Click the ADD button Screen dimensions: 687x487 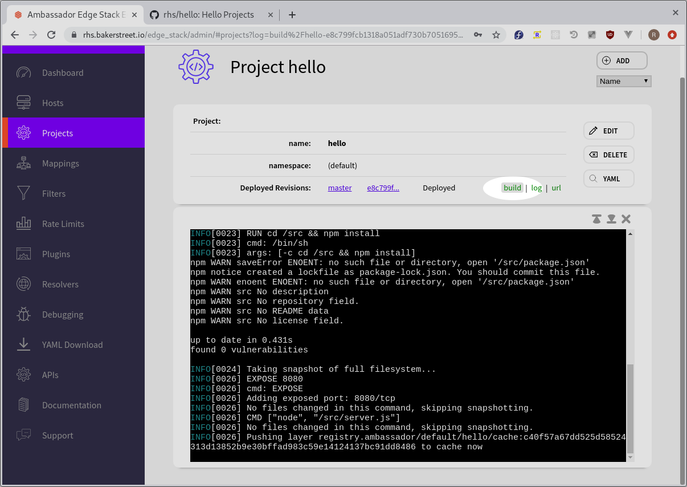point(622,60)
